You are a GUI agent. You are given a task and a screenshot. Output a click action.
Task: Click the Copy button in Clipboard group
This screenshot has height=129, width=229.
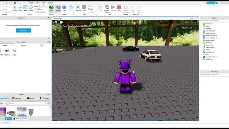point(5,6)
